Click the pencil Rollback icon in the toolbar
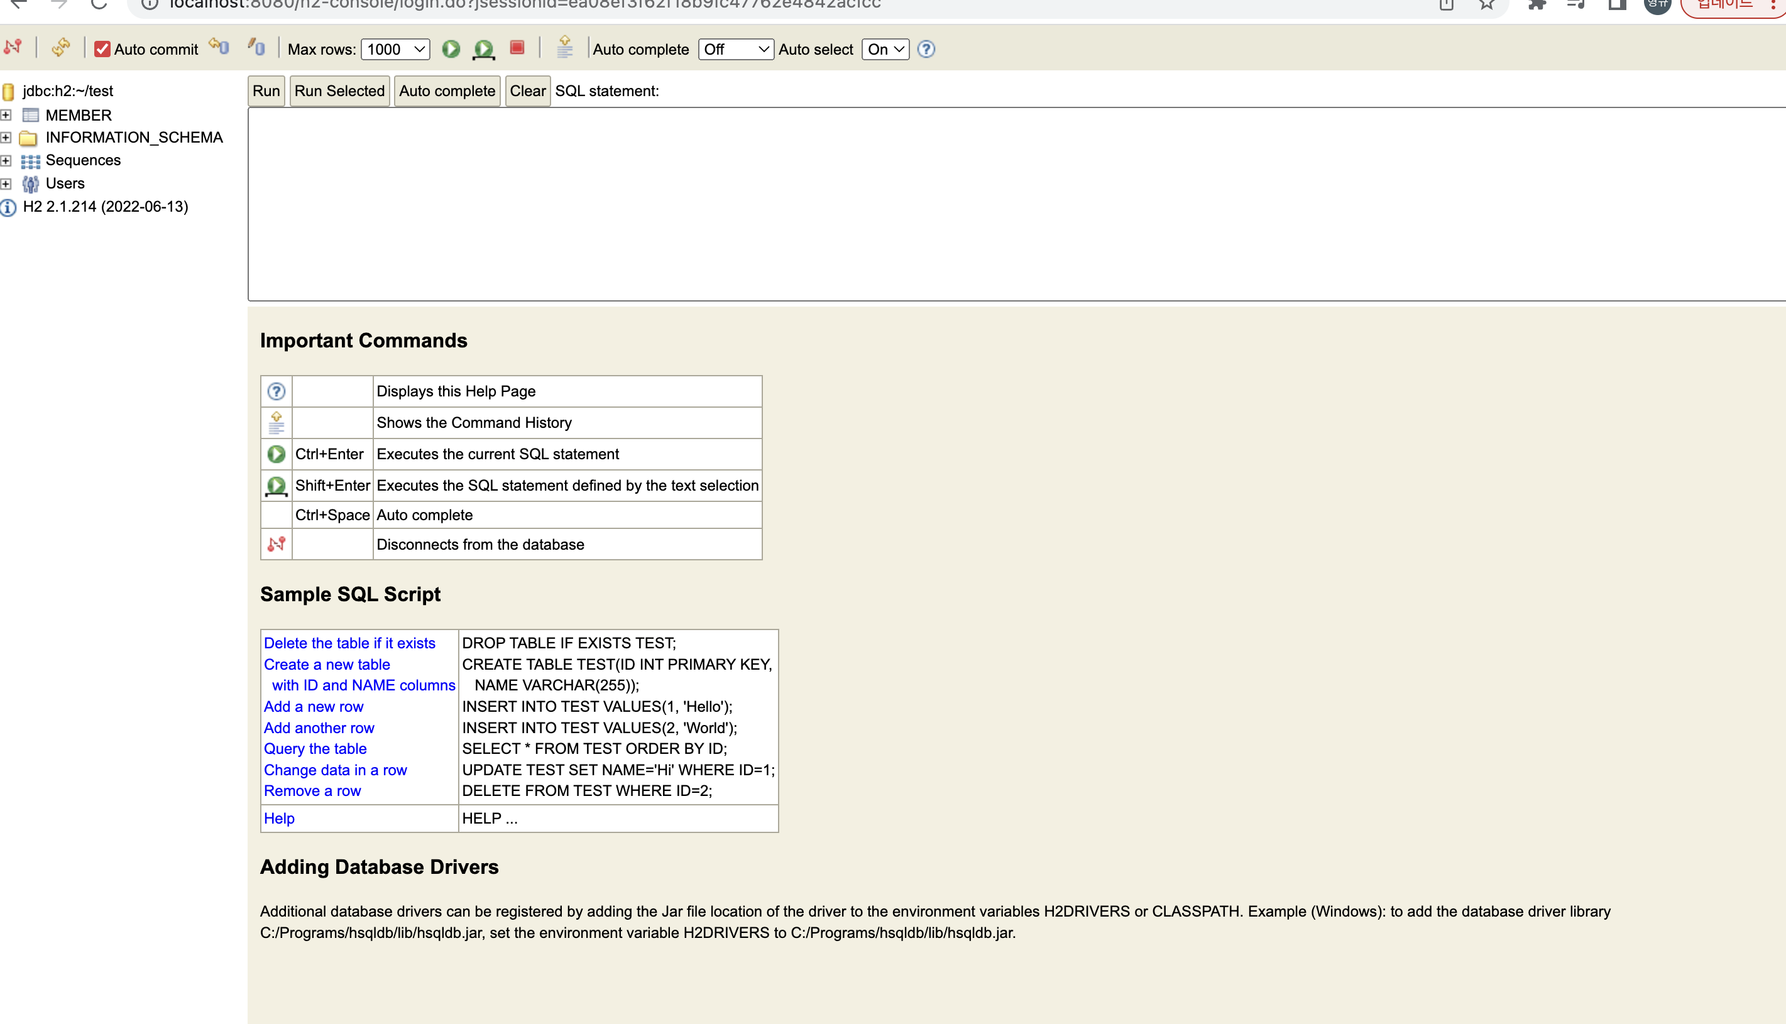Screen dimensions: 1786x1024 click(x=256, y=48)
